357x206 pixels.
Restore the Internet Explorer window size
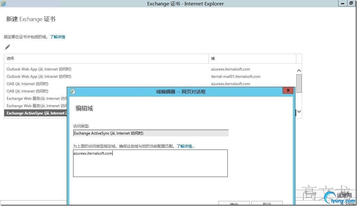click(x=351, y=3)
